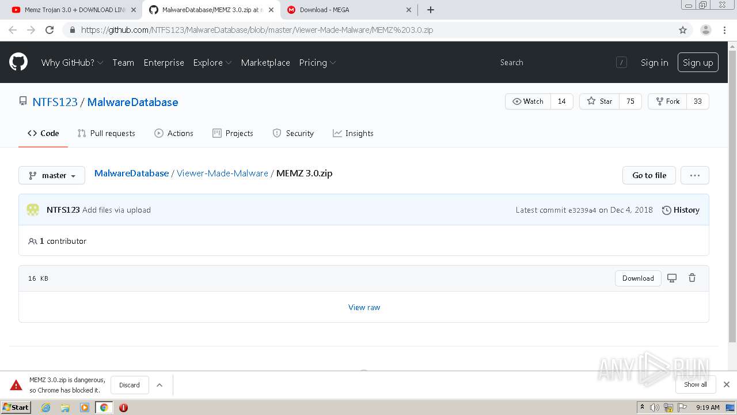
Task: Expand Why GitHub? dropdown
Action: [x=72, y=62]
